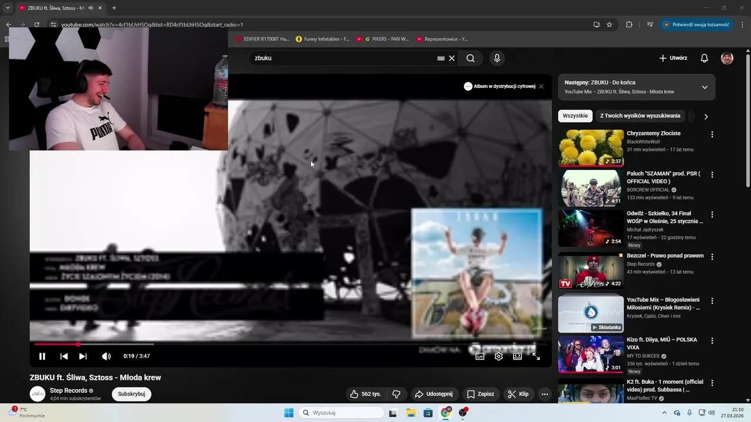Dislike the Młoda krew video
This screenshot has width=751, height=422.
(x=396, y=394)
